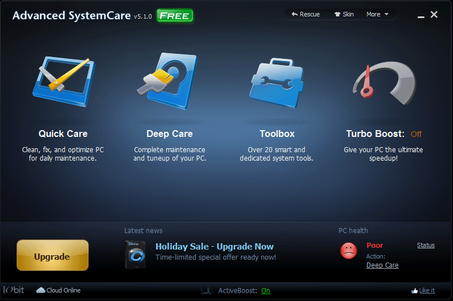The image size is (453, 301).
Task: Click the IObit logo
Action: click(14, 290)
